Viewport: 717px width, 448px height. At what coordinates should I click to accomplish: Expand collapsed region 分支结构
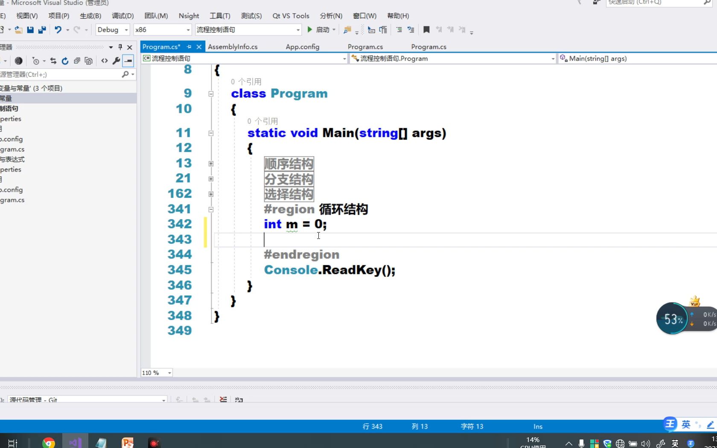[x=211, y=179]
